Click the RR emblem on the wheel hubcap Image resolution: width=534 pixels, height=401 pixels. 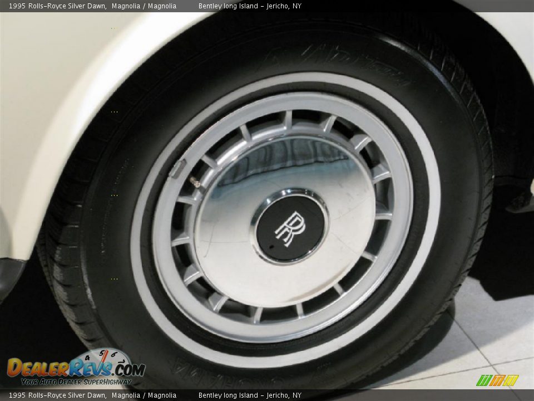289,228
